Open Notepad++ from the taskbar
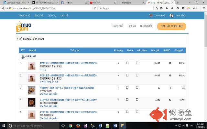Image resolution: width=207 pixels, height=129 pixels. click(108, 126)
